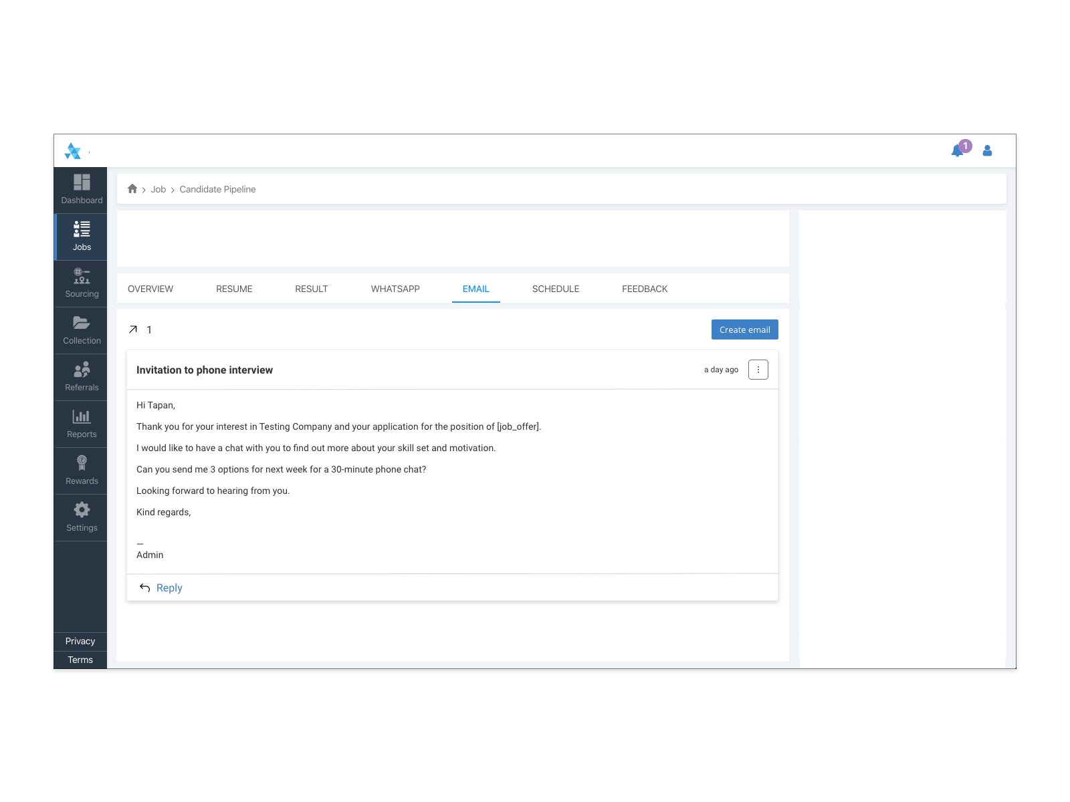
Task: Open the Privacy link
Action: 80,642
